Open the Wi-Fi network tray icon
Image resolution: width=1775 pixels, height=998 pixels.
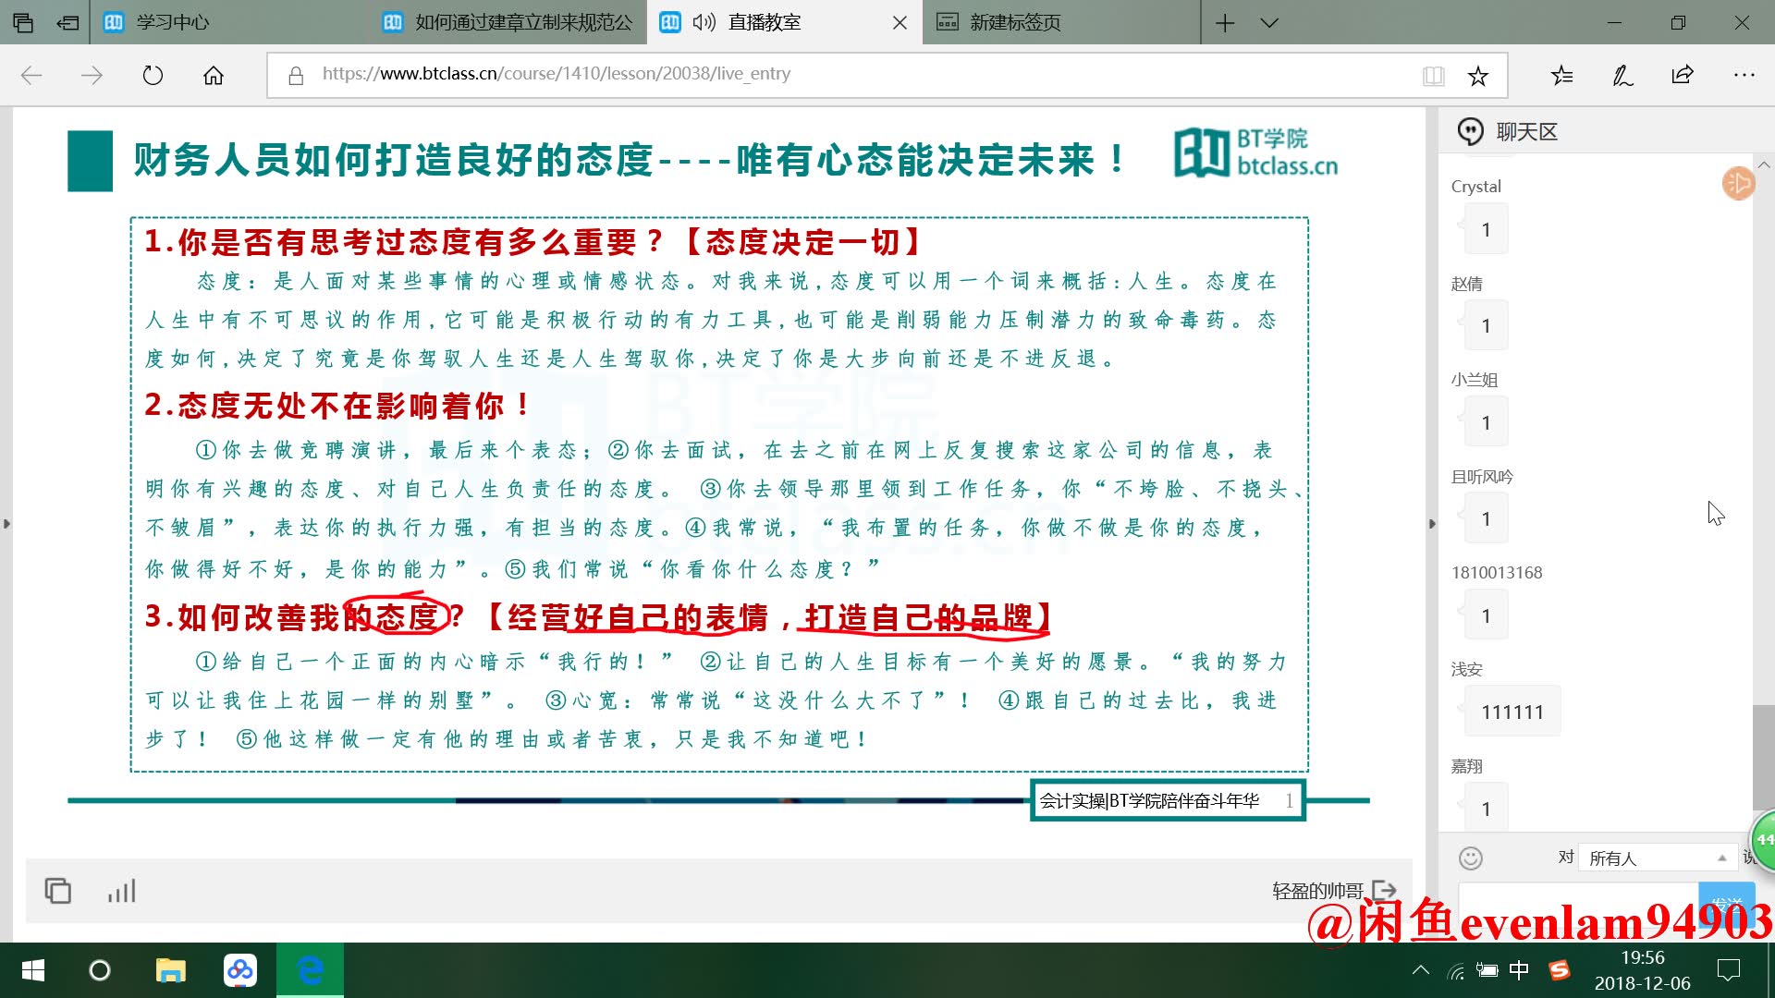(1456, 970)
